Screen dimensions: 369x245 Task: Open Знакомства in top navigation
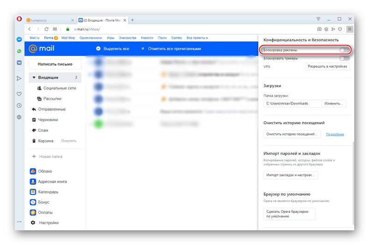[x=128, y=38]
